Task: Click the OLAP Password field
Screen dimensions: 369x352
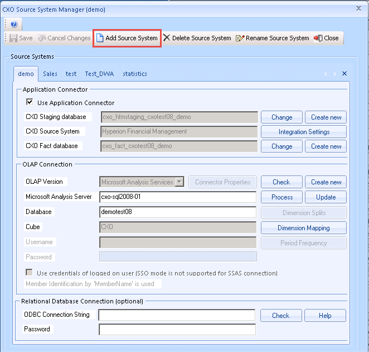Action: (178, 256)
